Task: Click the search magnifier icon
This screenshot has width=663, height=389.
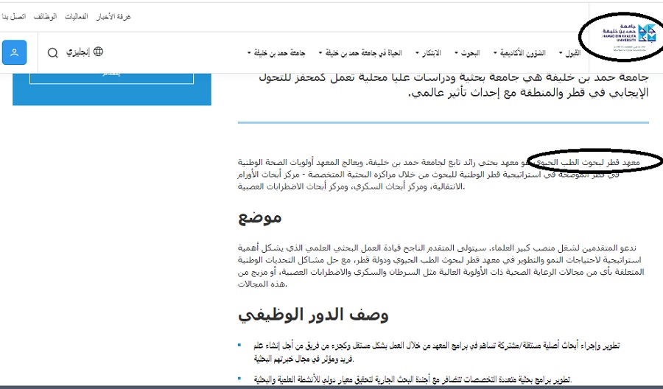Action: coord(53,53)
